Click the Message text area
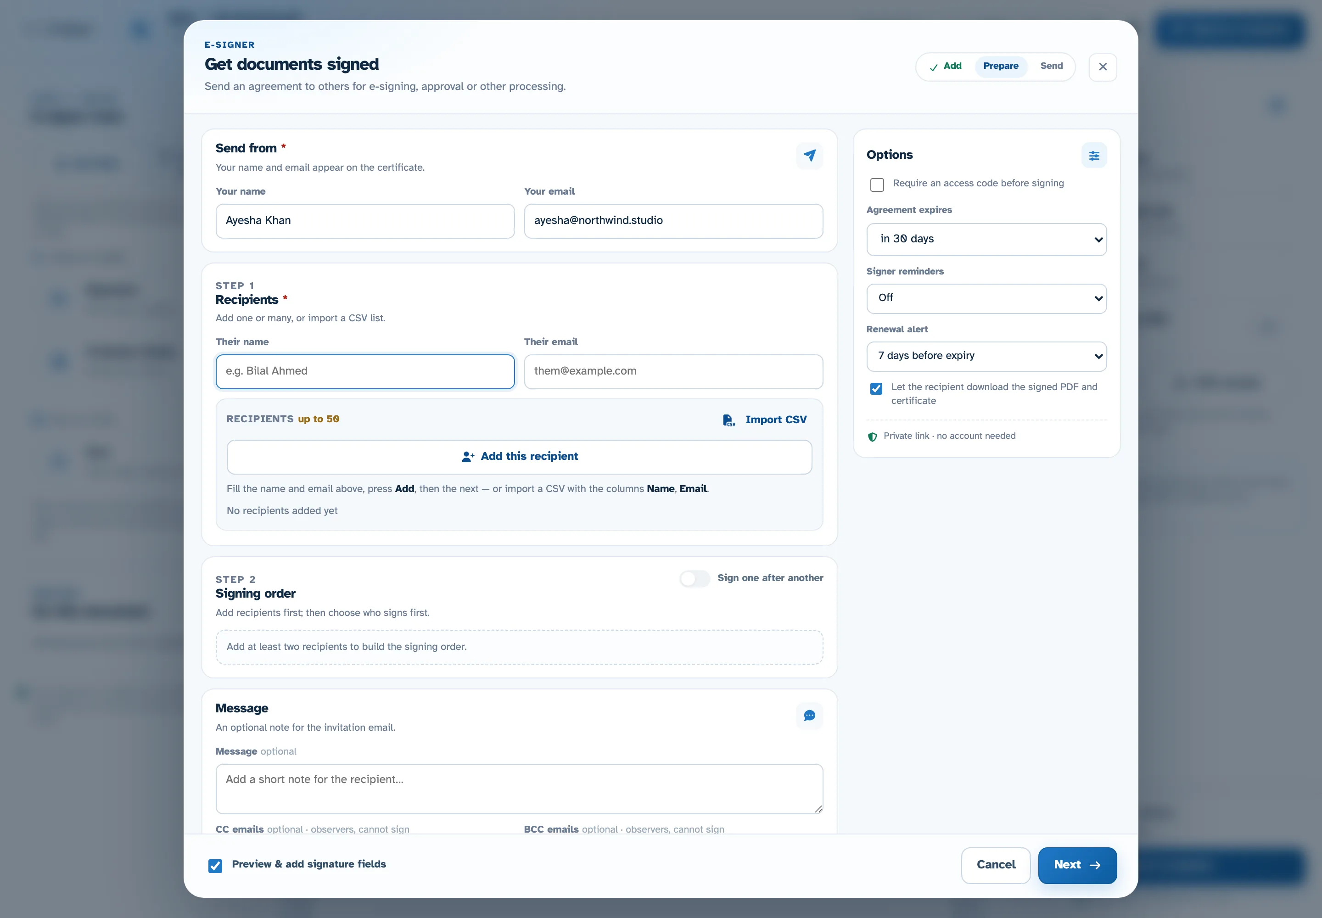 pos(519,789)
